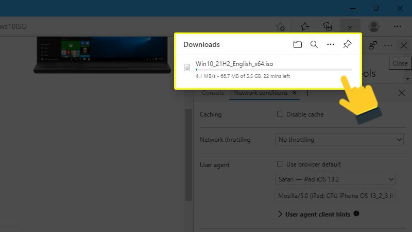Image resolution: width=412 pixels, height=232 pixels.
Task: Close the DevTools panel
Action: pos(404,45)
